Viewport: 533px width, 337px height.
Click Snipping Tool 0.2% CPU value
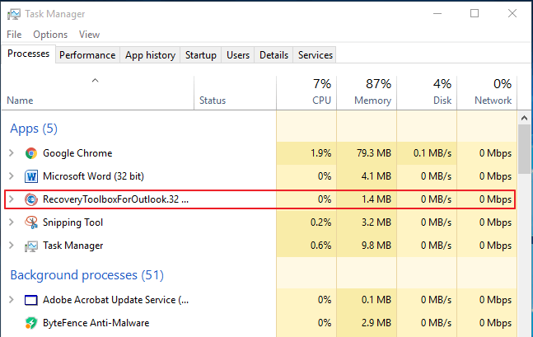click(x=321, y=222)
